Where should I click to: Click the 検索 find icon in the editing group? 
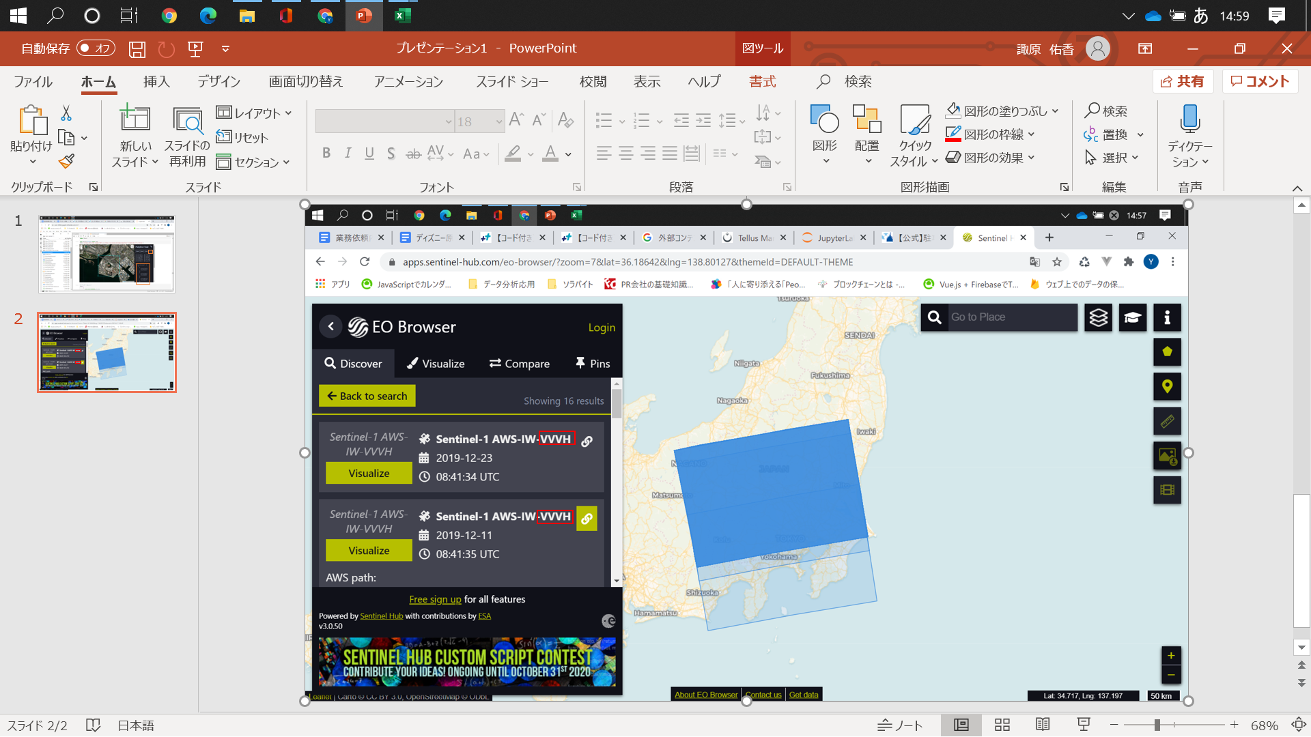point(1106,111)
